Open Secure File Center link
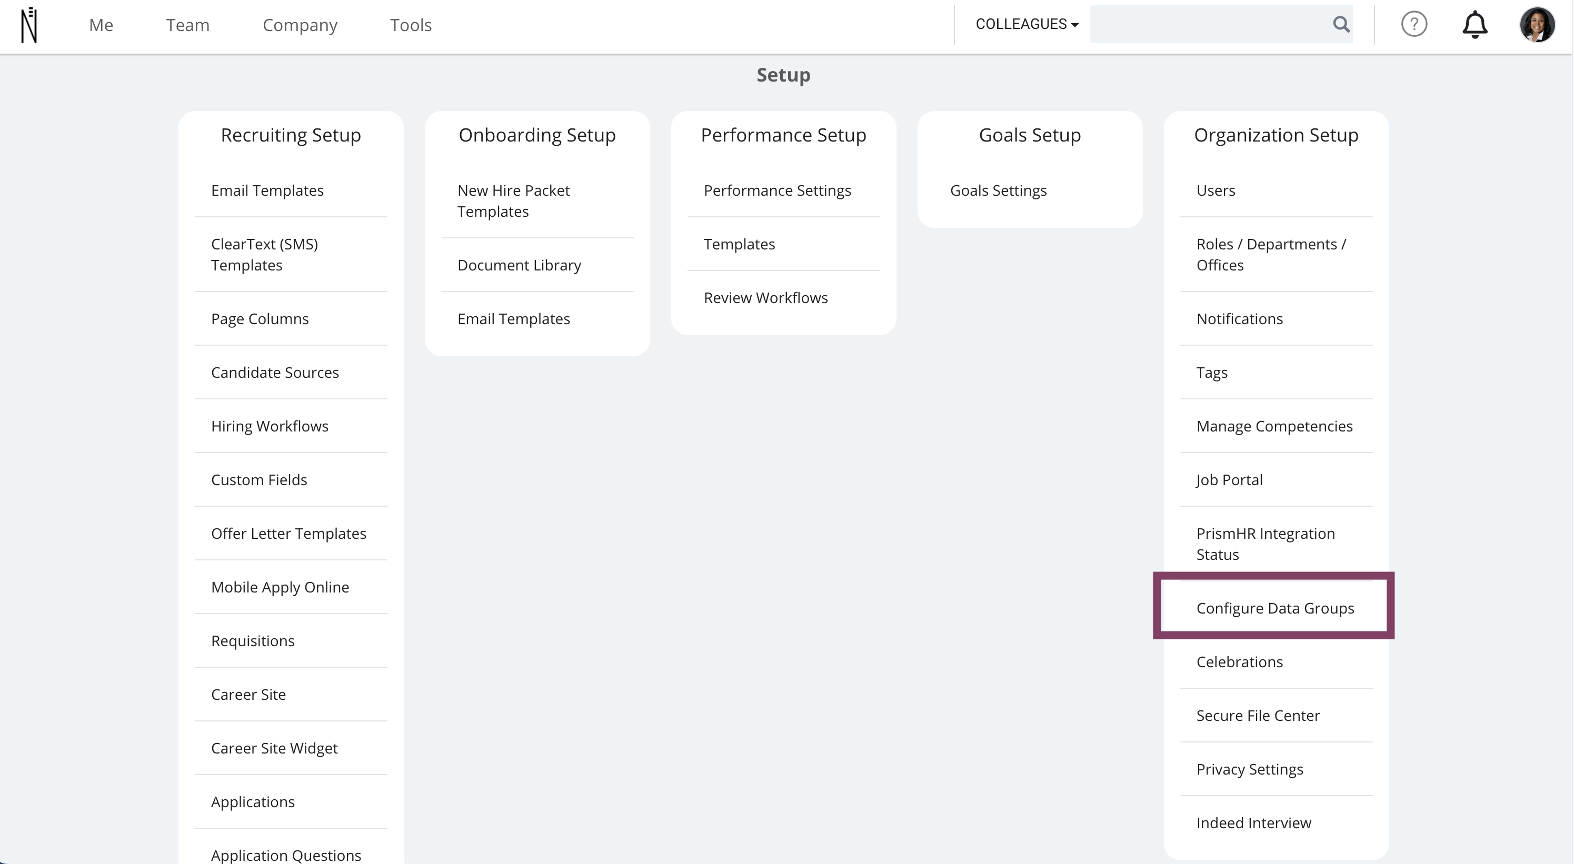This screenshot has width=1574, height=864. [1258, 716]
